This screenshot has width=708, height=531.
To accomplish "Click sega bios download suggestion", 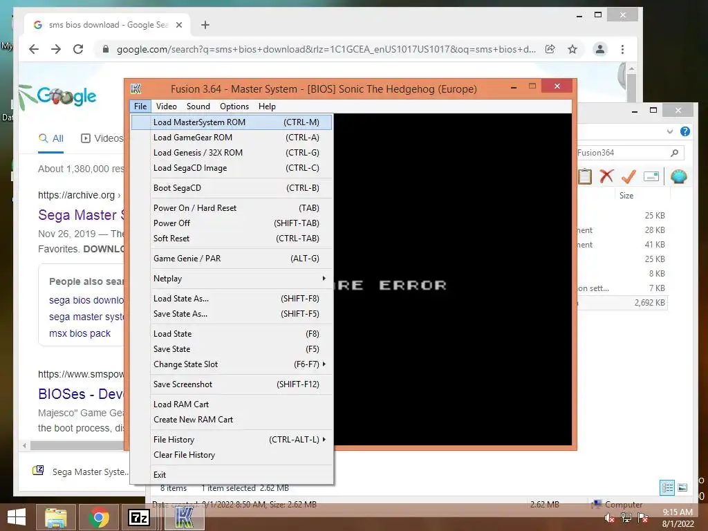I will tap(86, 300).
